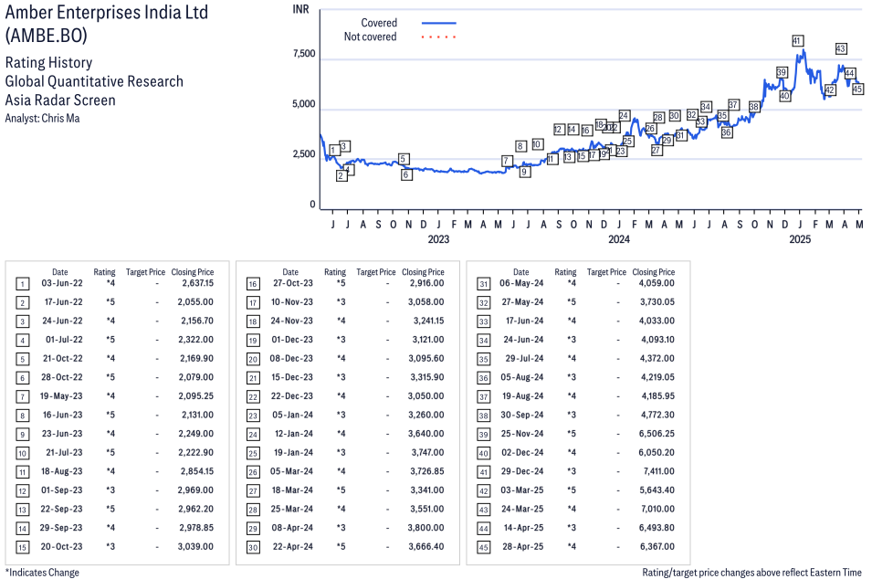This screenshot has width=872, height=579.
Task: Click the Analyst: Chris Ma line
Action: click(x=42, y=119)
